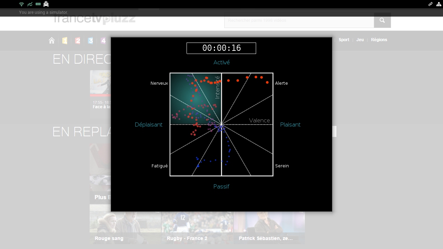Select the France 1 channel logo
The width and height of the screenshot is (443, 249).
(x=65, y=41)
